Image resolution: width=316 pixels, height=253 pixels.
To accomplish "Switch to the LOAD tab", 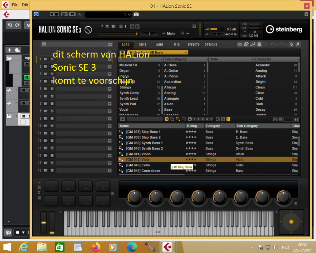I will pos(126,45).
